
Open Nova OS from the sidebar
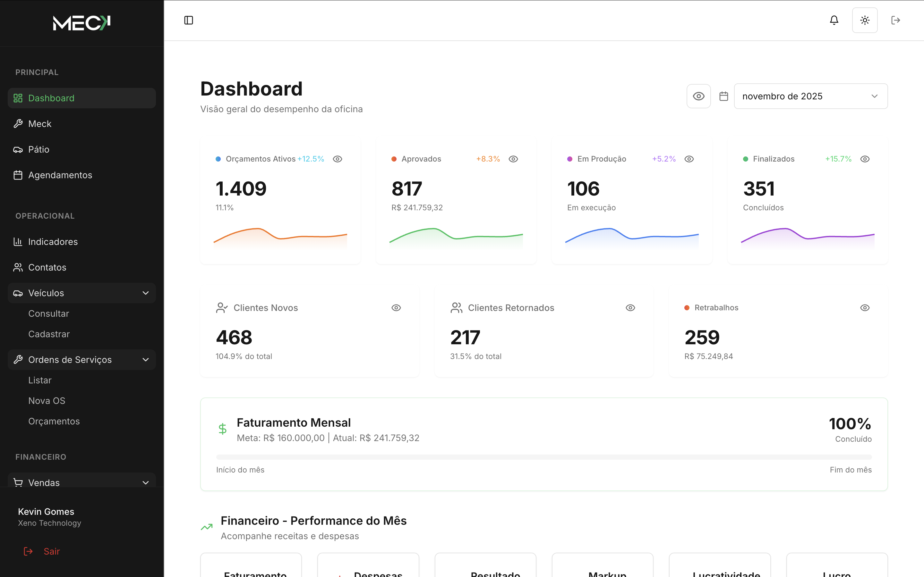coord(47,400)
